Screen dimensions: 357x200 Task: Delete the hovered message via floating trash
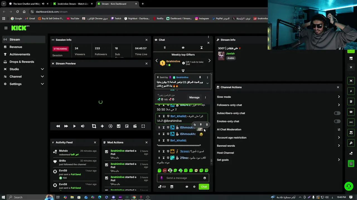pyautogui.click(x=207, y=125)
